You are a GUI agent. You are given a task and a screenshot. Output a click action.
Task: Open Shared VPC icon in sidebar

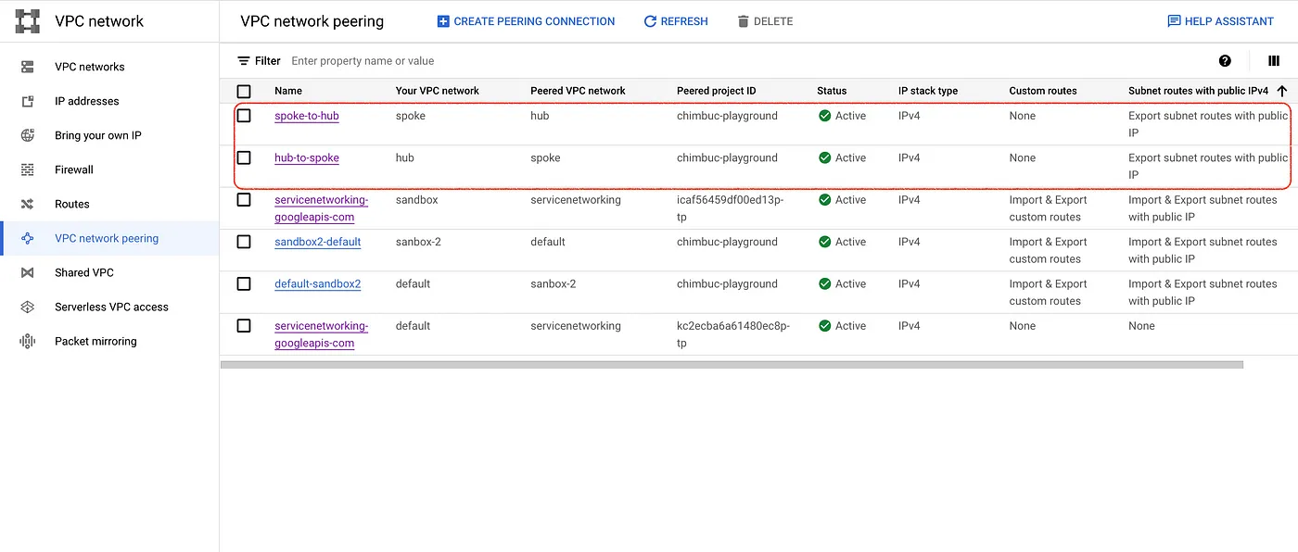28,272
